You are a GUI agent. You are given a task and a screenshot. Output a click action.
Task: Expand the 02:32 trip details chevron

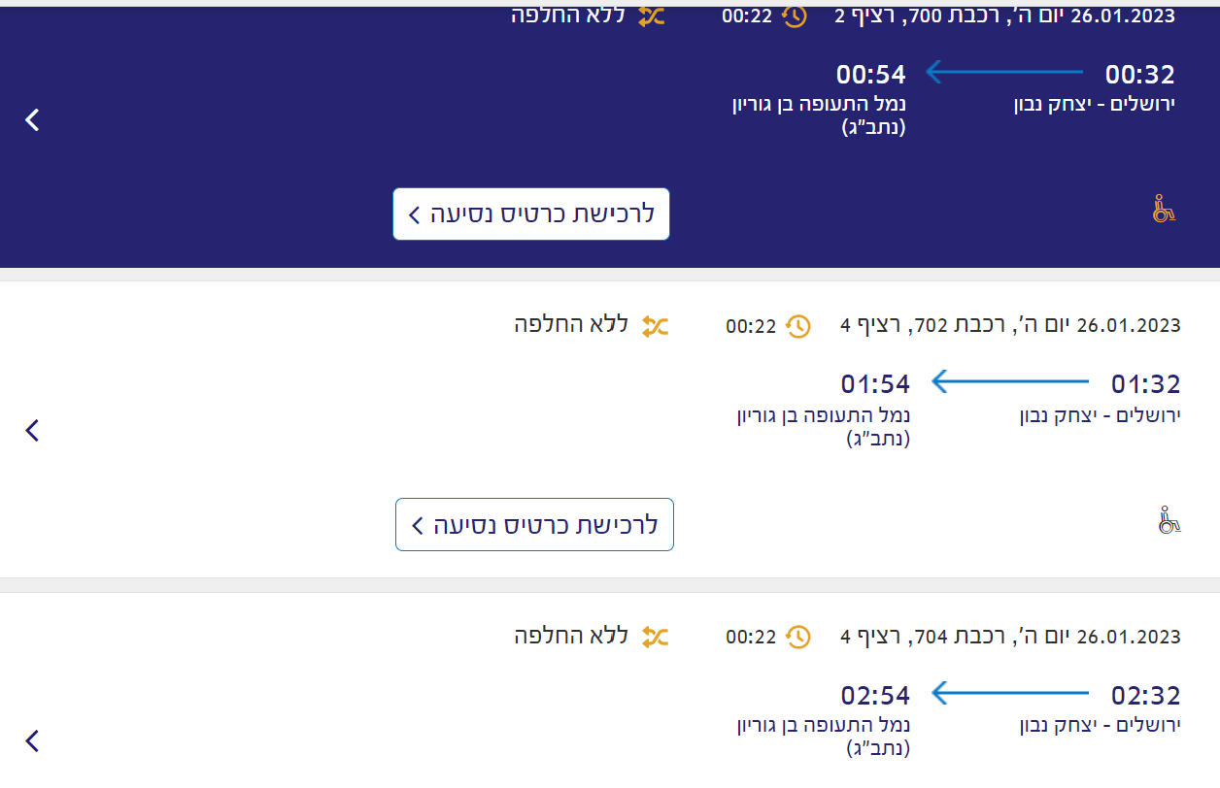[33, 740]
